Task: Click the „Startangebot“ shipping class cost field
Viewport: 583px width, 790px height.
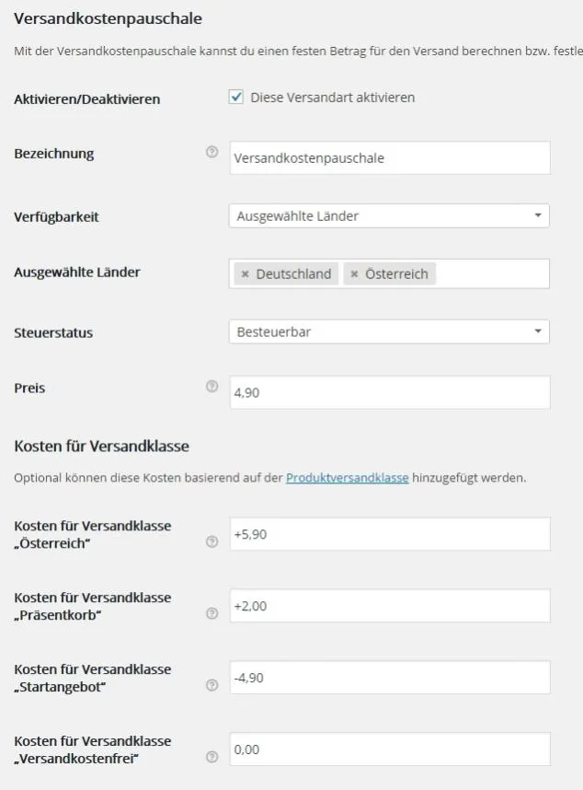Action: pos(390,678)
